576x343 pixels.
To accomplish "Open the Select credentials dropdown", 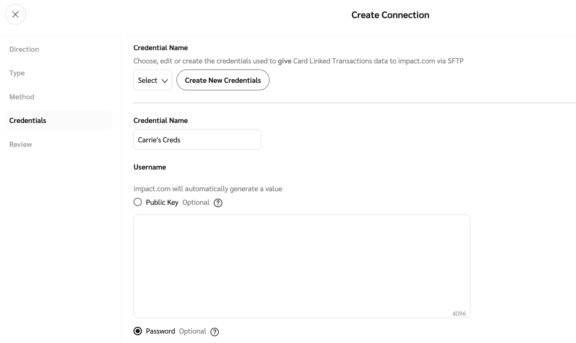I will click(153, 80).
